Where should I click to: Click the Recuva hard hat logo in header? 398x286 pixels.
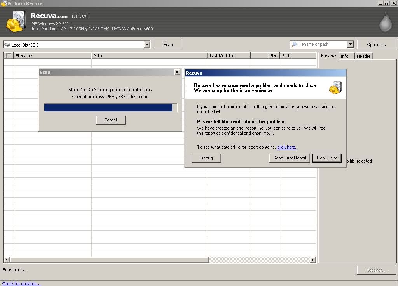[x=16, y=21]
